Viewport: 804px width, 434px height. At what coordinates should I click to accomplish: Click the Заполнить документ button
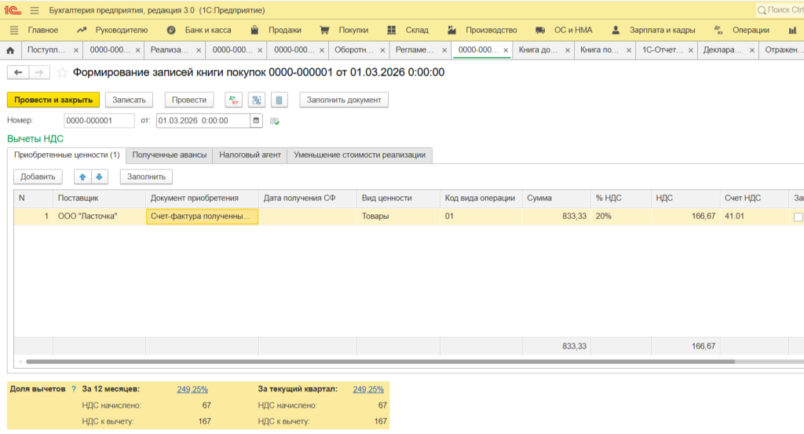[344, 100]
